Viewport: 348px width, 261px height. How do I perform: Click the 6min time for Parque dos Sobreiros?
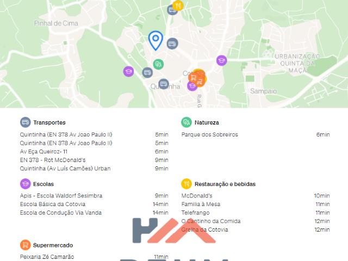click(x=323, y=134)
